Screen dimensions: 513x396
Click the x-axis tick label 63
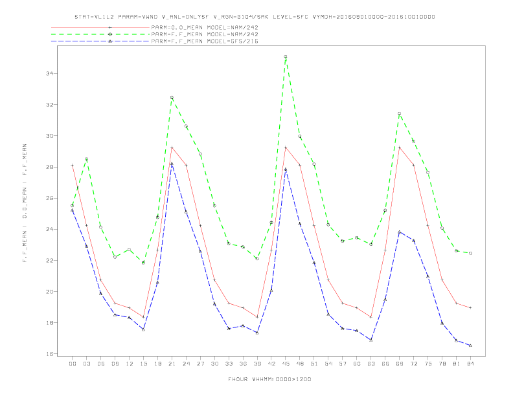pyautogui.click(x=371, y=364)
